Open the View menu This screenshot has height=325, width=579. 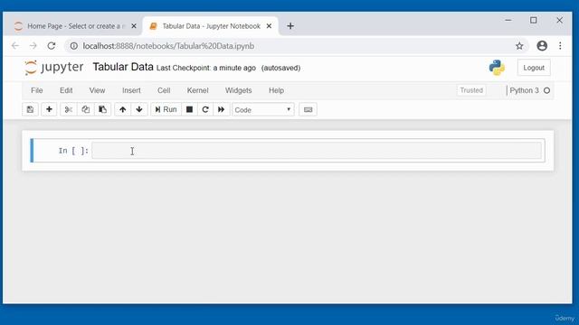coord(97,90)
